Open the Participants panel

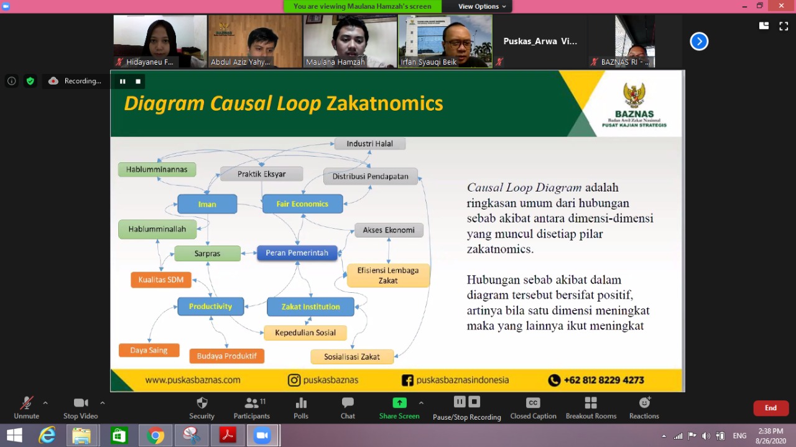pos(251,408)
